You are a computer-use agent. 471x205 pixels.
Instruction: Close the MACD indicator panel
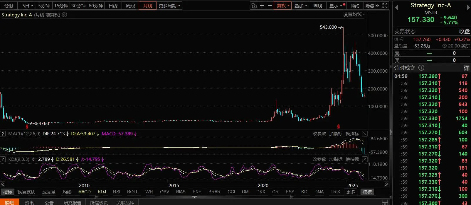coord(365,134)
